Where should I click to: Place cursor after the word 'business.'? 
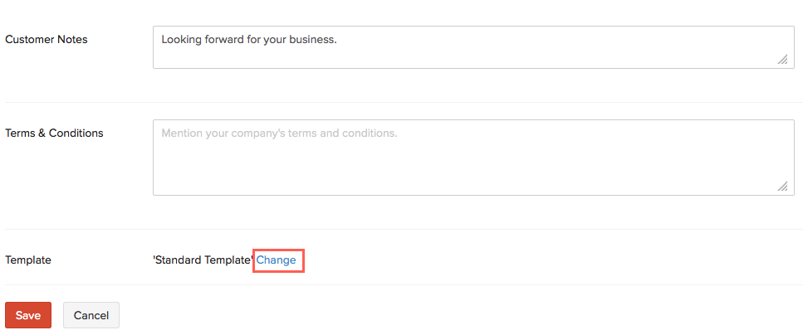point(338,39)
